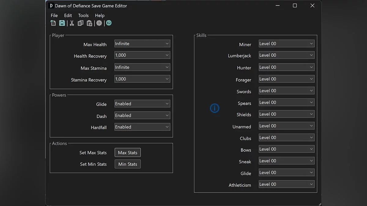This screenshot has width=367, height=206.
Task: Open the Dash power Enabled dropdown
Action: [x=142, y=115]
